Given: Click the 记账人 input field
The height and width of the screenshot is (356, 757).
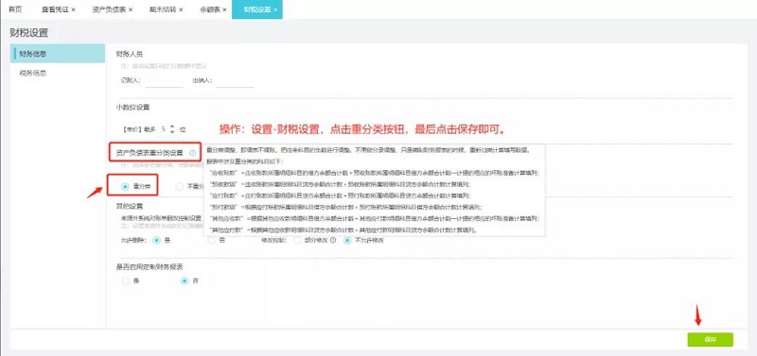Looking at the screenshot, I should [x=164, y=80].
